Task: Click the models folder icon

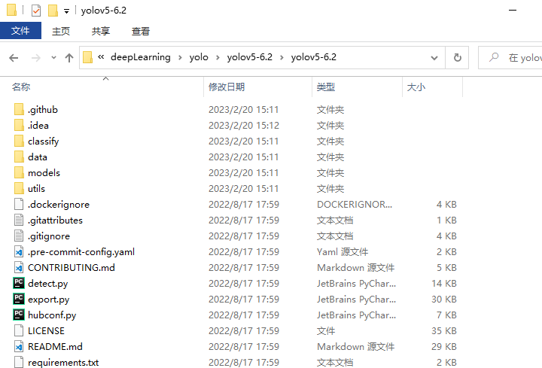Action: (19, 173)
